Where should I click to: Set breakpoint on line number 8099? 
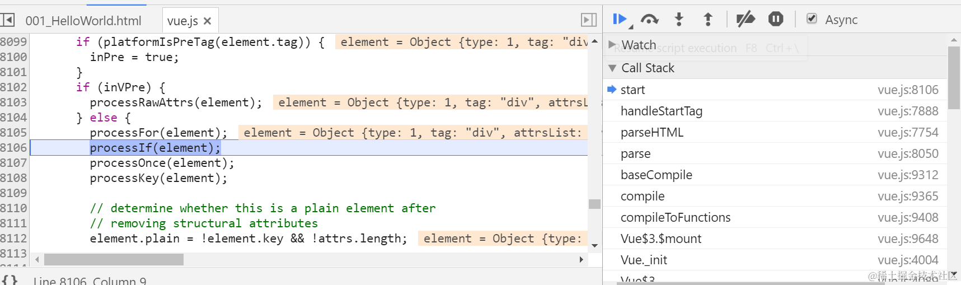pyautogui.click(x=13, y=42)
